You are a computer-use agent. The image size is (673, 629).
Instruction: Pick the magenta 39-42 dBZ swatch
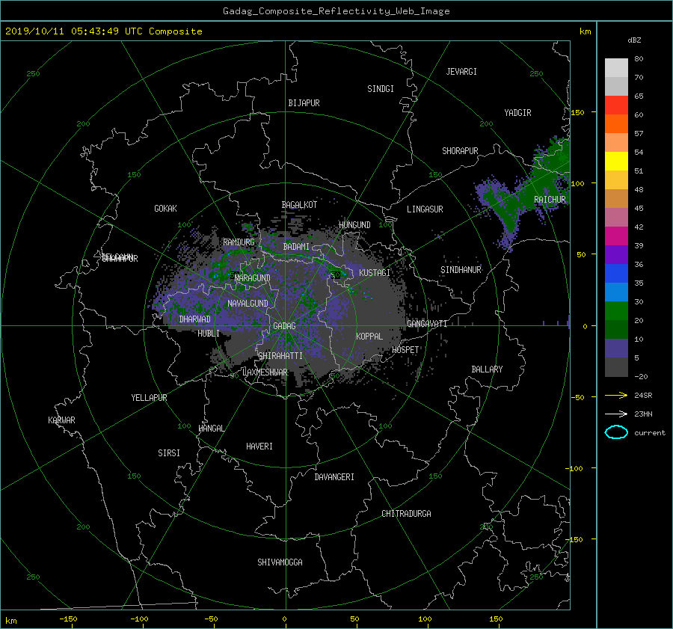point(616,236)
